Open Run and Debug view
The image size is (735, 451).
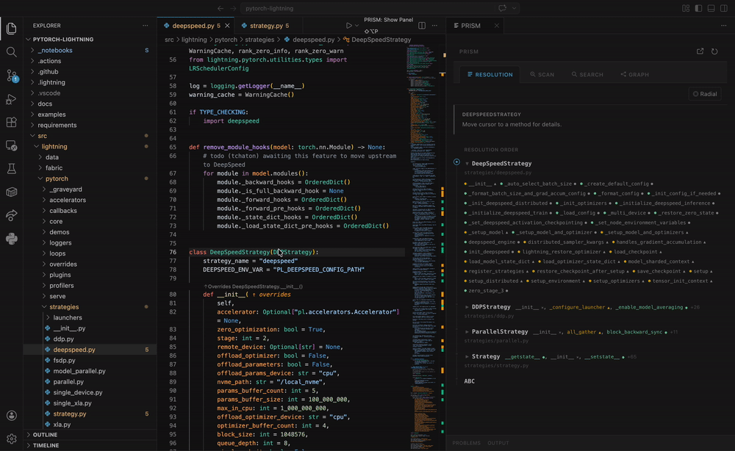point(11,99)
